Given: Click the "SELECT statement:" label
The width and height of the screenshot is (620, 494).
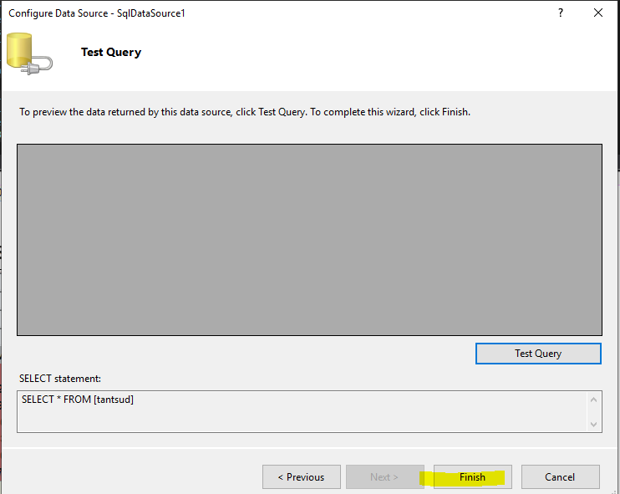Looking at the screenshot, I should (59, 379).
